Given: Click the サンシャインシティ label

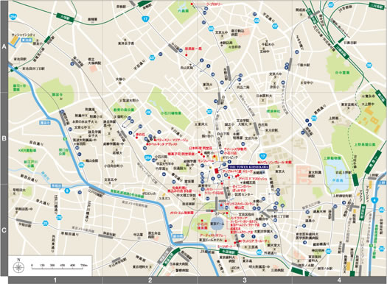Looking at the screenshot, I should (x=24, y=35).
